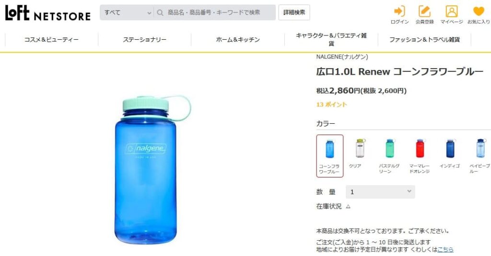Click the favorites heart icon

click(479, 12)
